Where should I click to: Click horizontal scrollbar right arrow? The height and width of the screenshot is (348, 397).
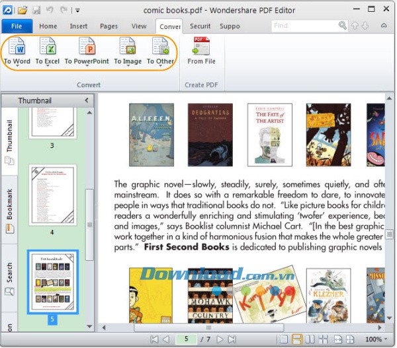pos(380,328)
